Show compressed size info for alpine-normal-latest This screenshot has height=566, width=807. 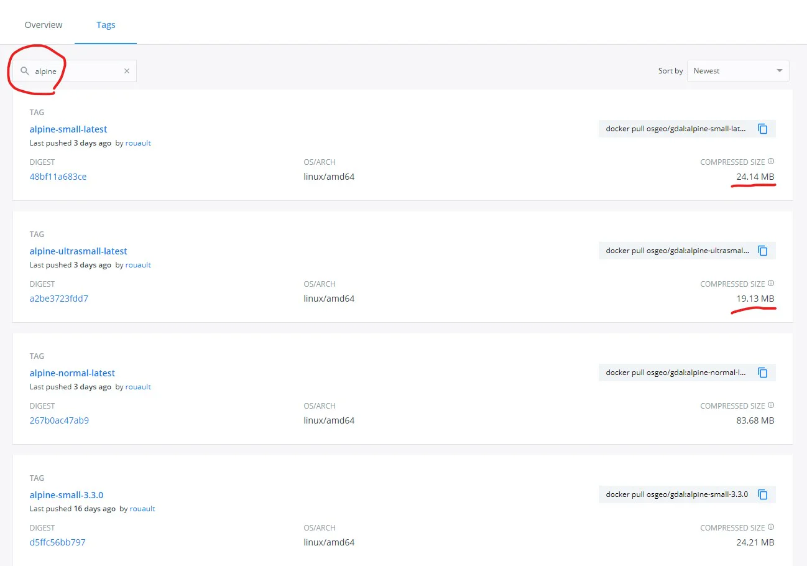(771, 405)
